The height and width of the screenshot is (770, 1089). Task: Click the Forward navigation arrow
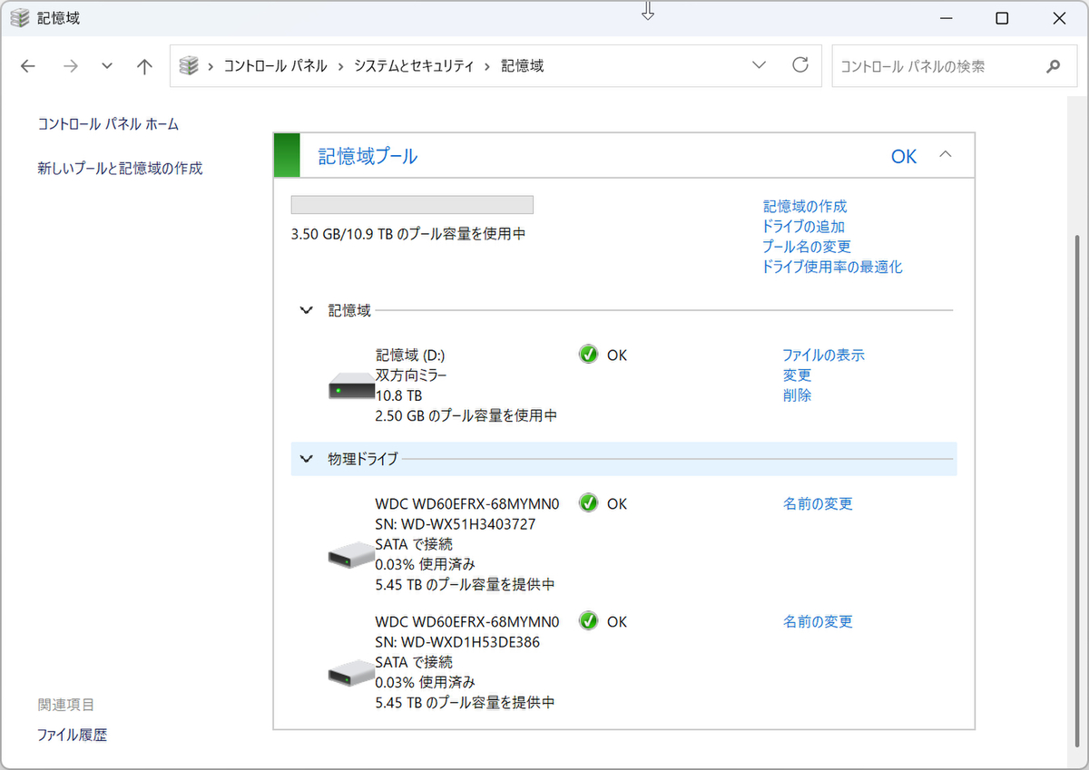click(71, 66)
